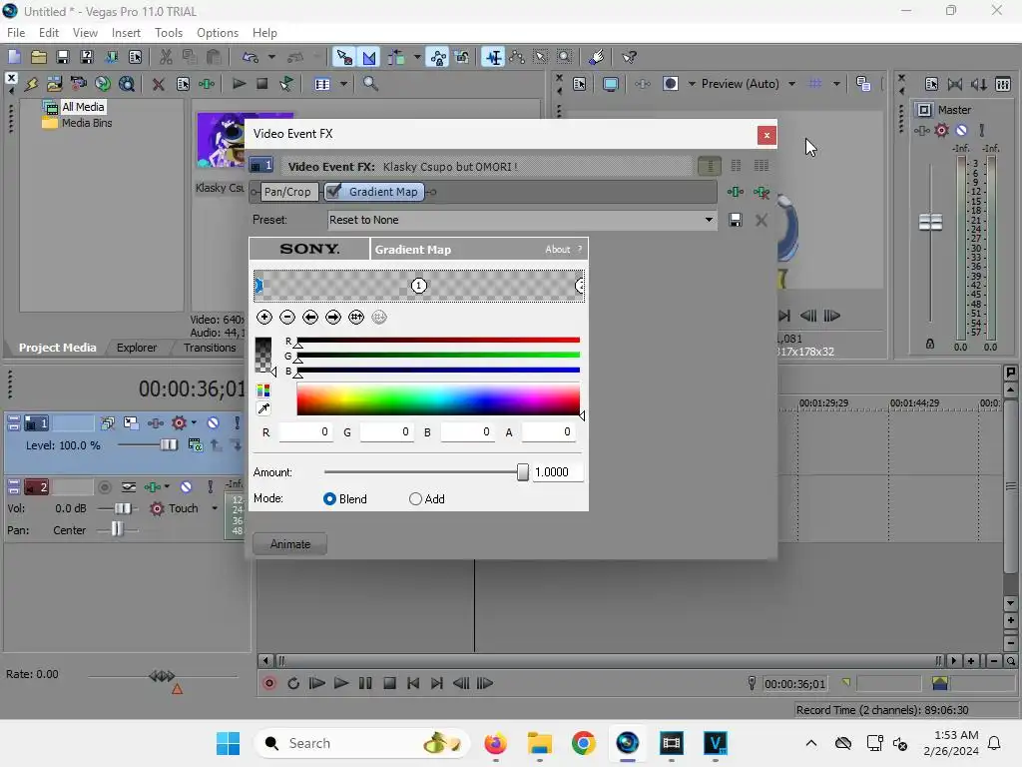This screenshot has width=1022, height=767.
Task: Select previous gradient point arrow icon
Action: click(310, 317)
